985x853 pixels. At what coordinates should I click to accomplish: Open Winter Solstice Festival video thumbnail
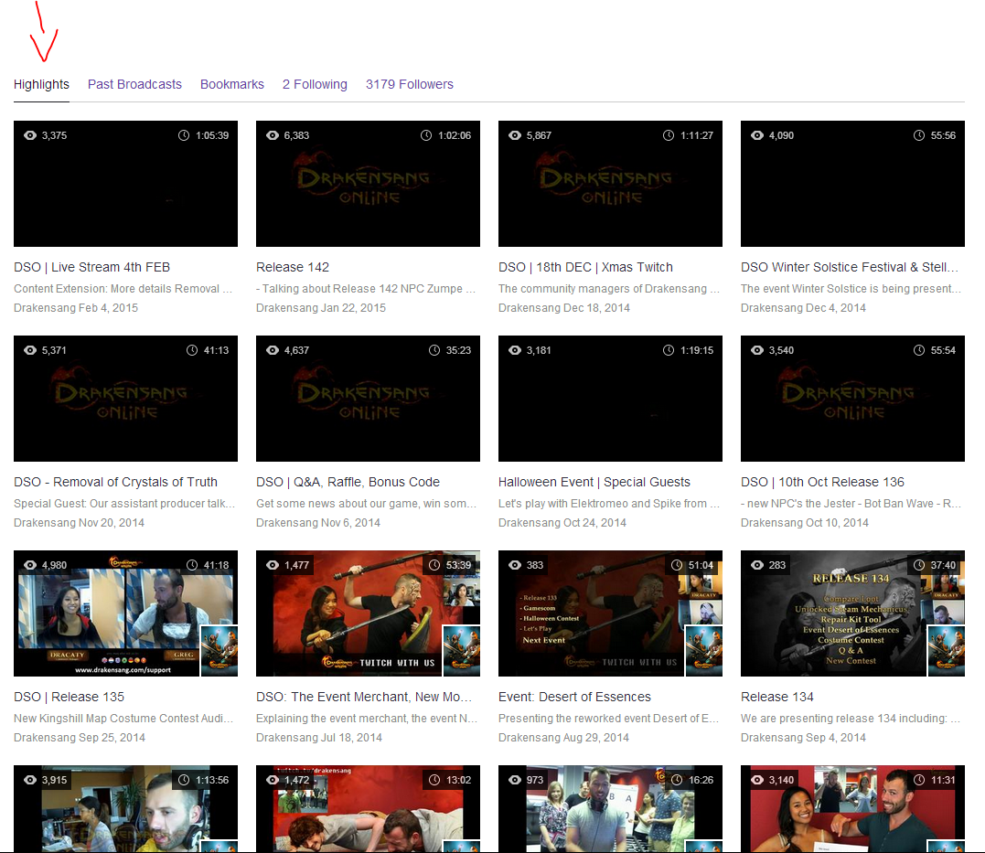[852, 184]
